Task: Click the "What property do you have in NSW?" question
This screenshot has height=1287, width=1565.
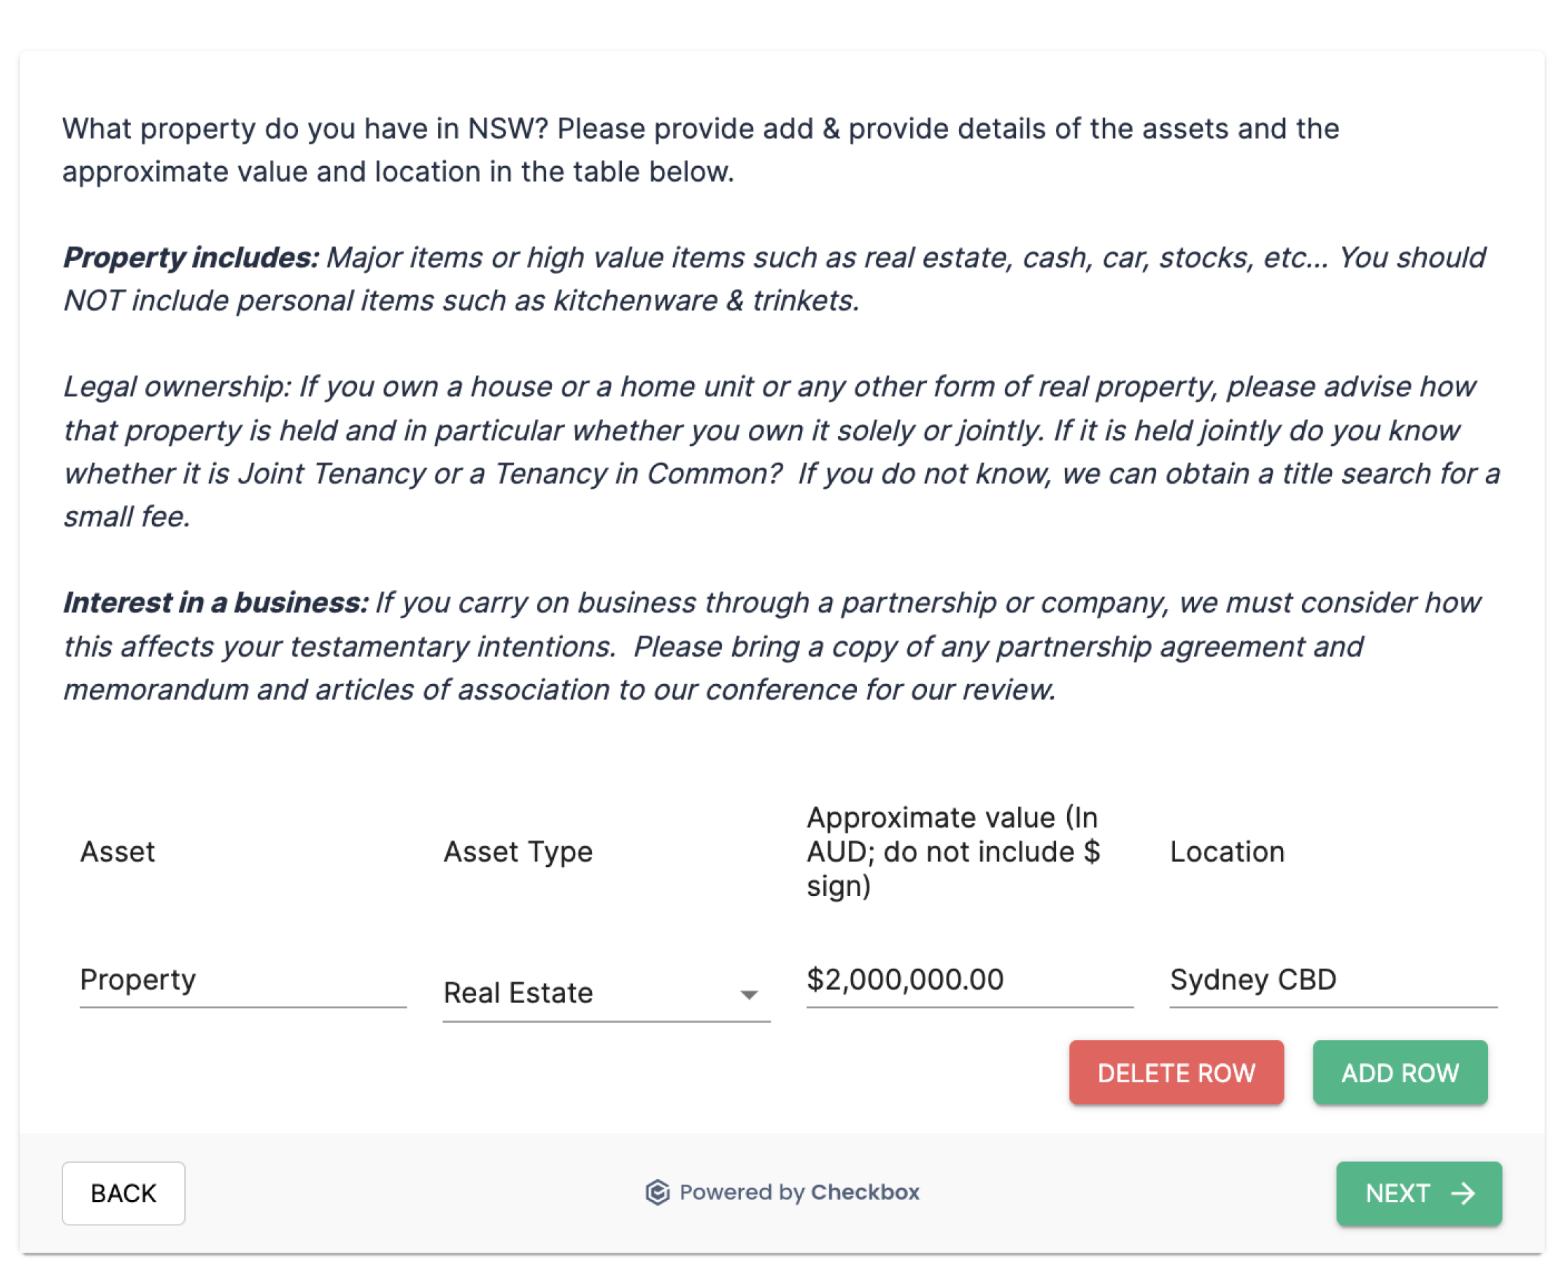Action: point(305,129)
